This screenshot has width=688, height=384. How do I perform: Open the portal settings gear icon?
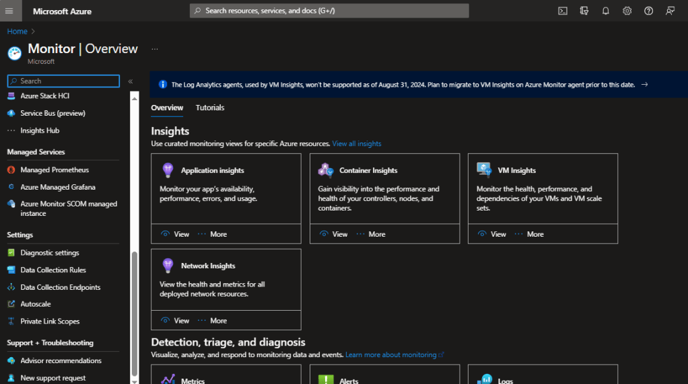[x=627, y=11]
